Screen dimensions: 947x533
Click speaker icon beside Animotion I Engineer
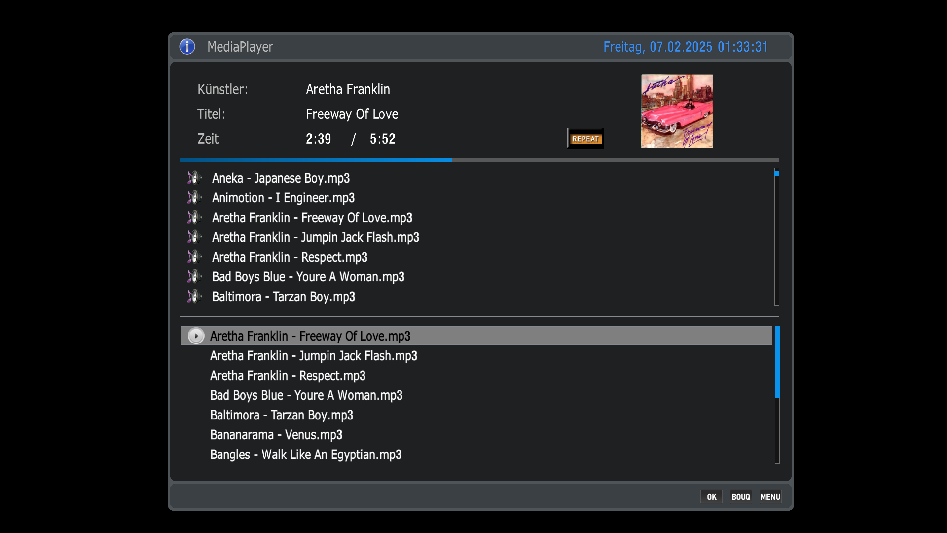tap(194, 197)
